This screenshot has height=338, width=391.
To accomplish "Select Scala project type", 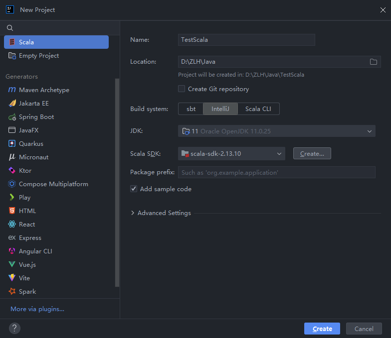I will [56, 42].
